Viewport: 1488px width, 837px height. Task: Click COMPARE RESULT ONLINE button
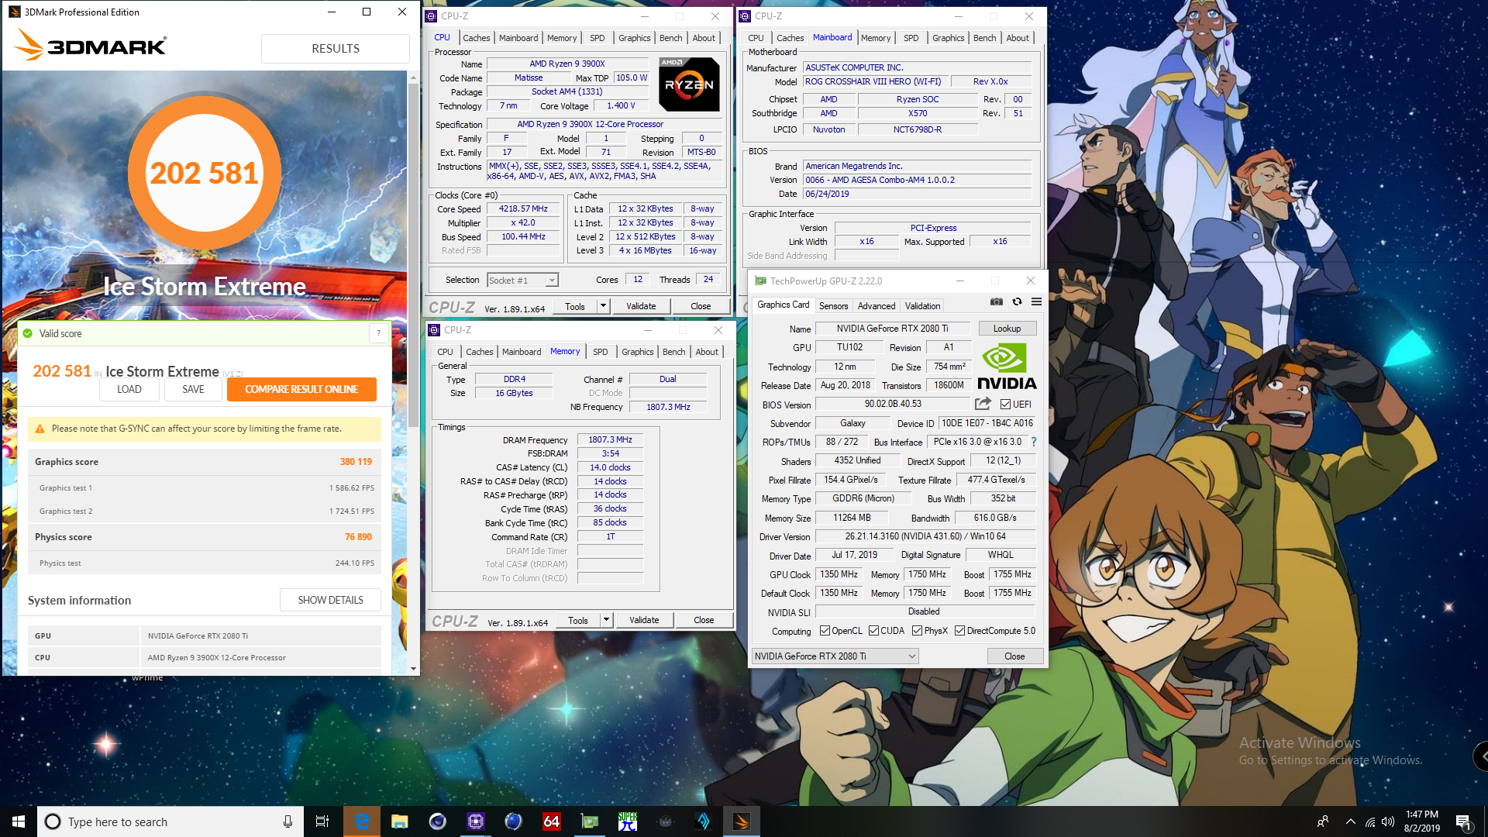(301, 389)
